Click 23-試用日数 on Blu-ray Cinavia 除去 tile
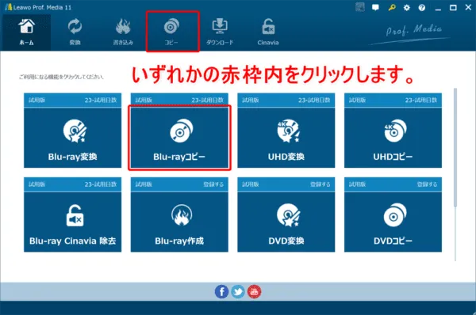 101,184
